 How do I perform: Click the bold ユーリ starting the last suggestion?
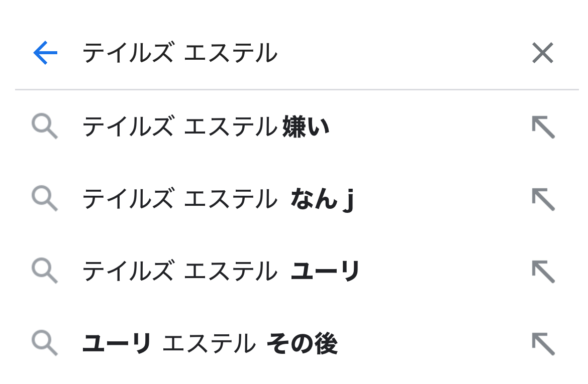(117, 344)
